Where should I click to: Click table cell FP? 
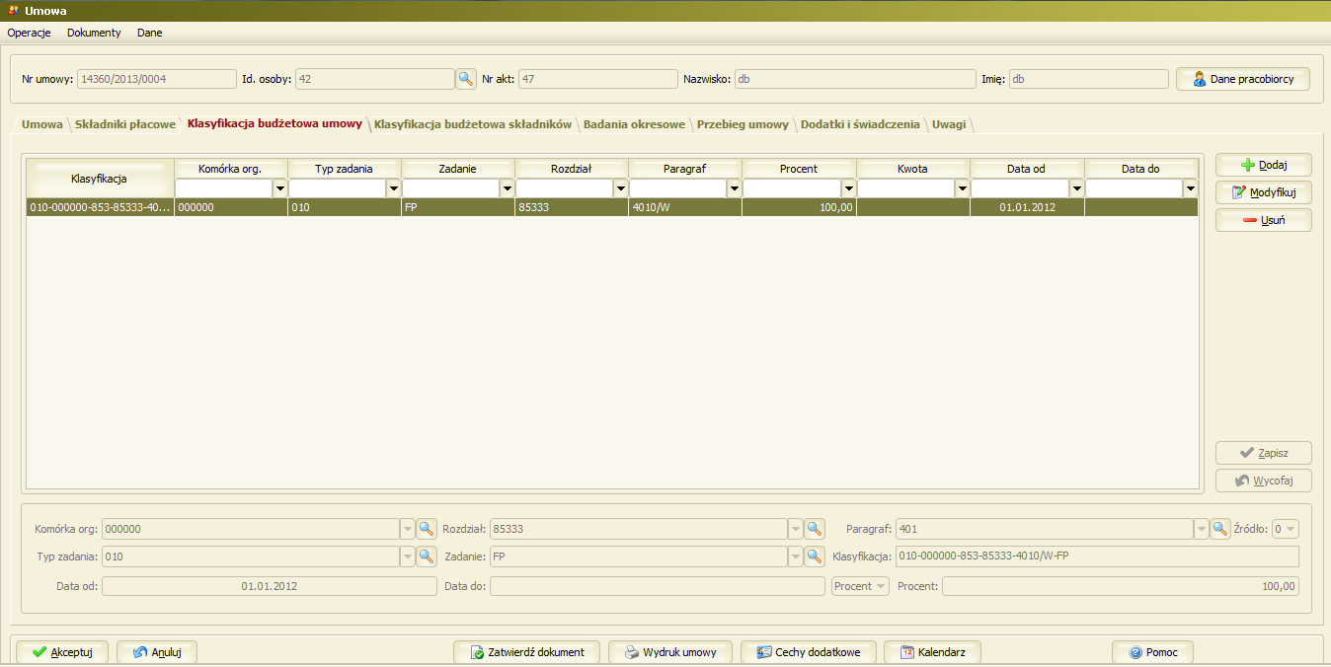pos(458,208)
